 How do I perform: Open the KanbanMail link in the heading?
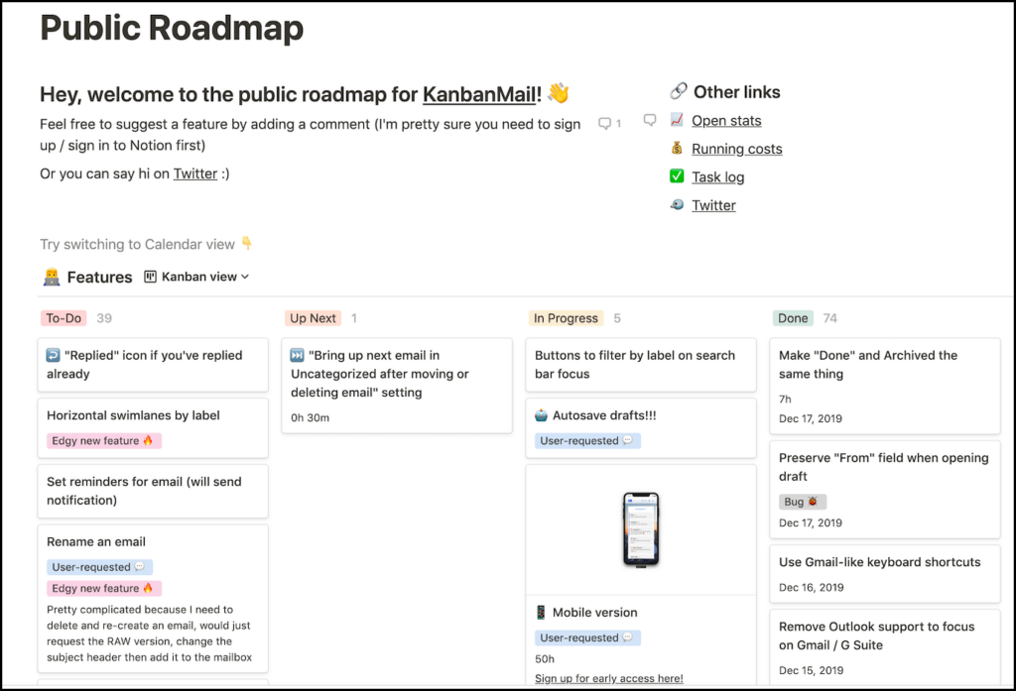click(x=479, y=94)
